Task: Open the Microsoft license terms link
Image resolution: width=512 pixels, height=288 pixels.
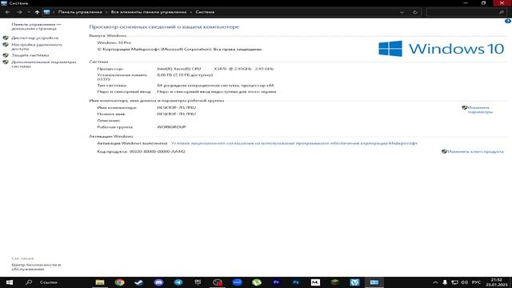Action: (x=294, y=143)
